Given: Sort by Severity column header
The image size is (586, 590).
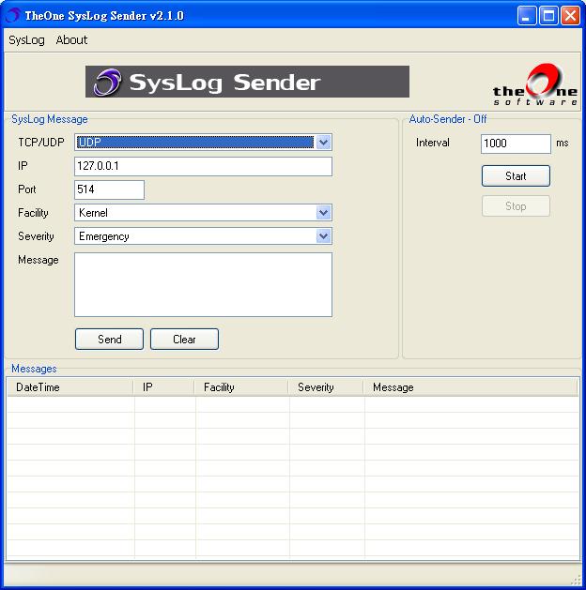Looking at the screenshot, I should point(326,387).
